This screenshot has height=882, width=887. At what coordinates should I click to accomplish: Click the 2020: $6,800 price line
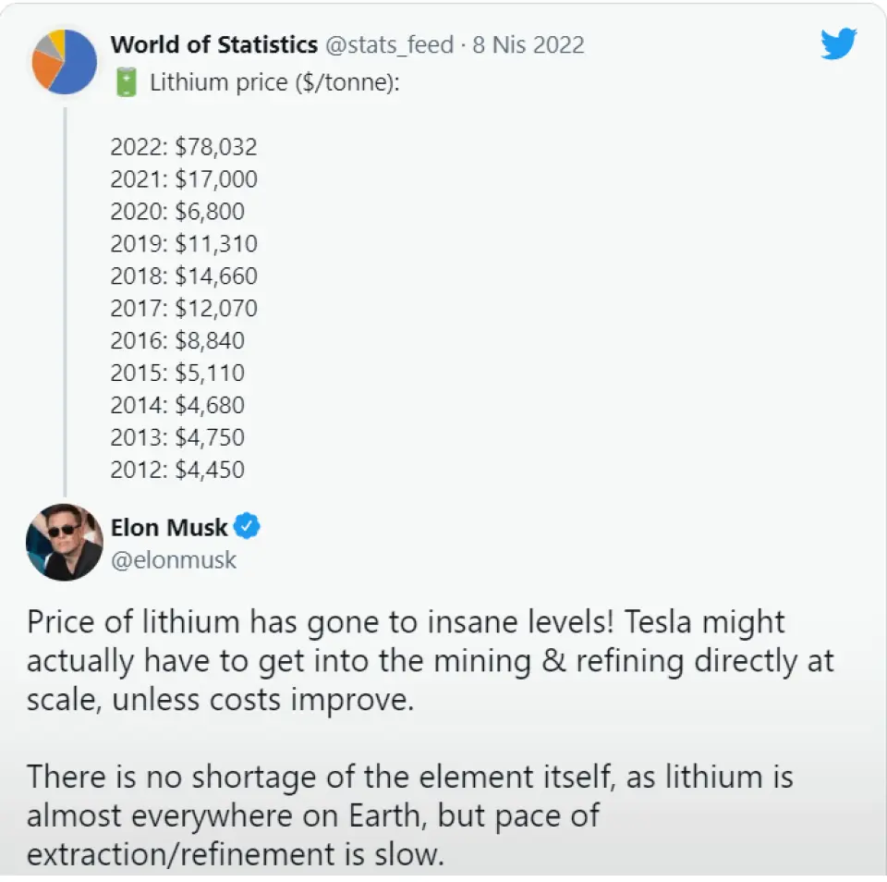tap(177, 212)
